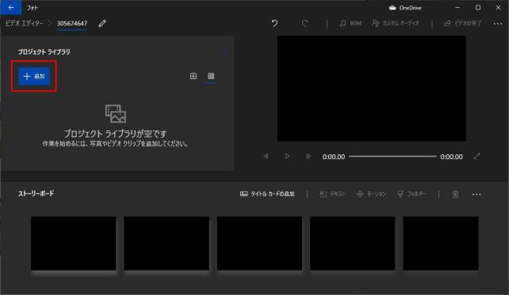
Task: Click the OneDrive cloud indicator
Action: click(x=405, y=8)
